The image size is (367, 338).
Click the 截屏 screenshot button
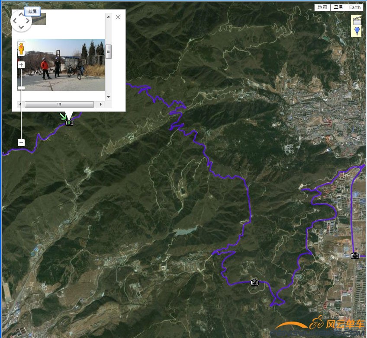tap(32, 12)
